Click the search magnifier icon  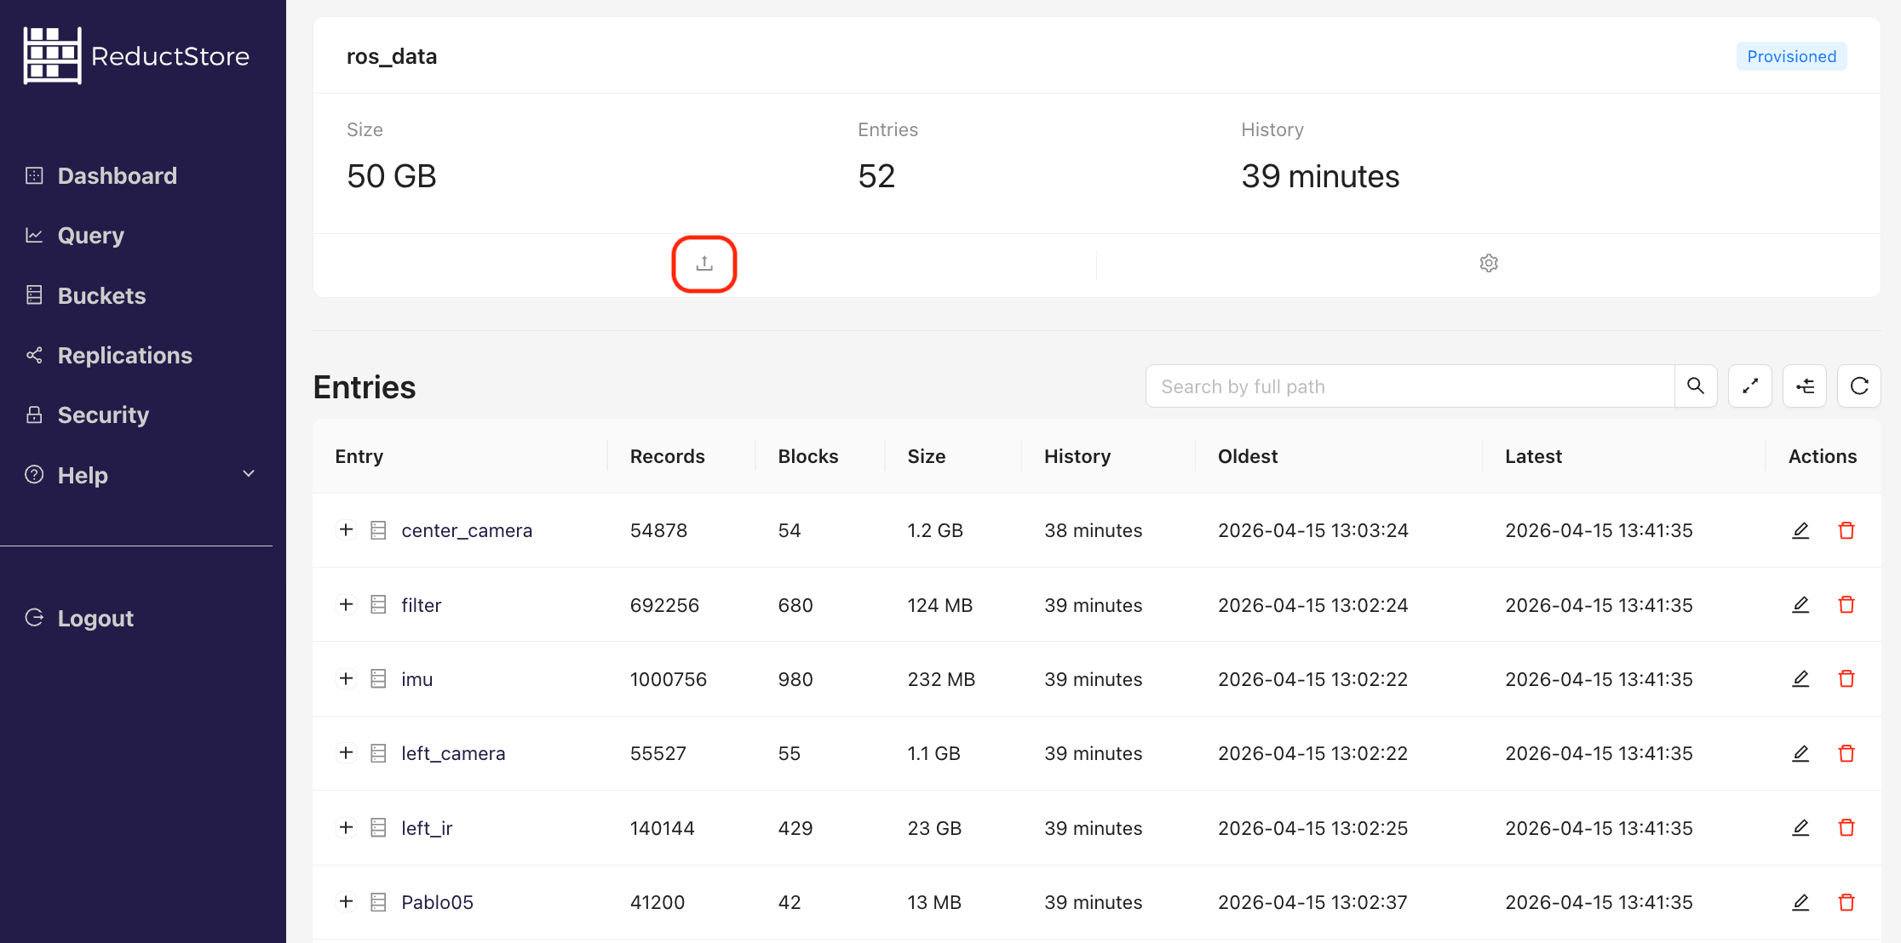click(1695, 386)
